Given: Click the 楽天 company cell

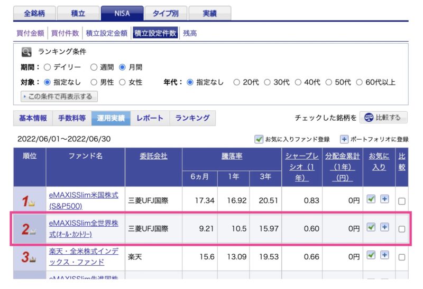Looking at the screenshot, I should tap(135, 257).
